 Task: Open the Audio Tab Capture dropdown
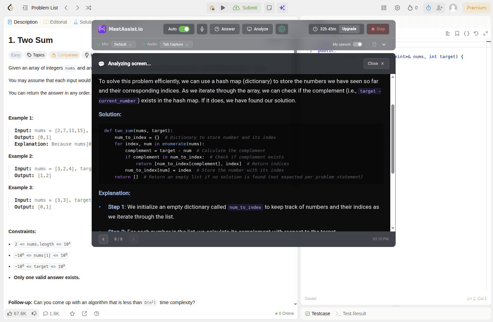coord(176,44)
